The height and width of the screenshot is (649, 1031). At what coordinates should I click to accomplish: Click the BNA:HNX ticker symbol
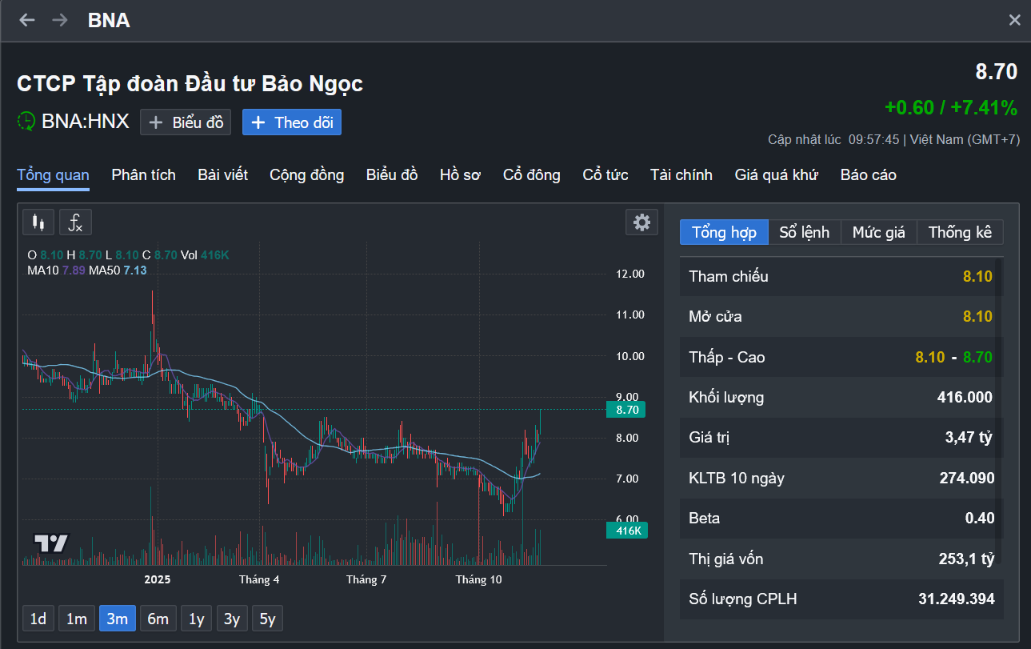point(86,122)
